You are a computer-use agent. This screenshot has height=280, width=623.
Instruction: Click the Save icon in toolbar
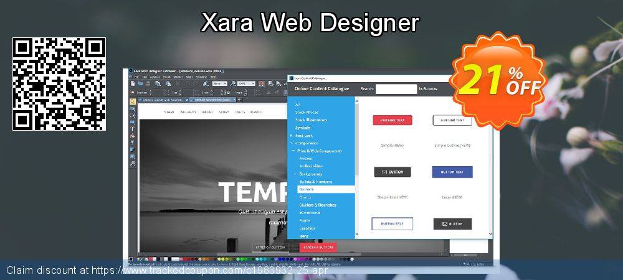(x=148, y=83)
